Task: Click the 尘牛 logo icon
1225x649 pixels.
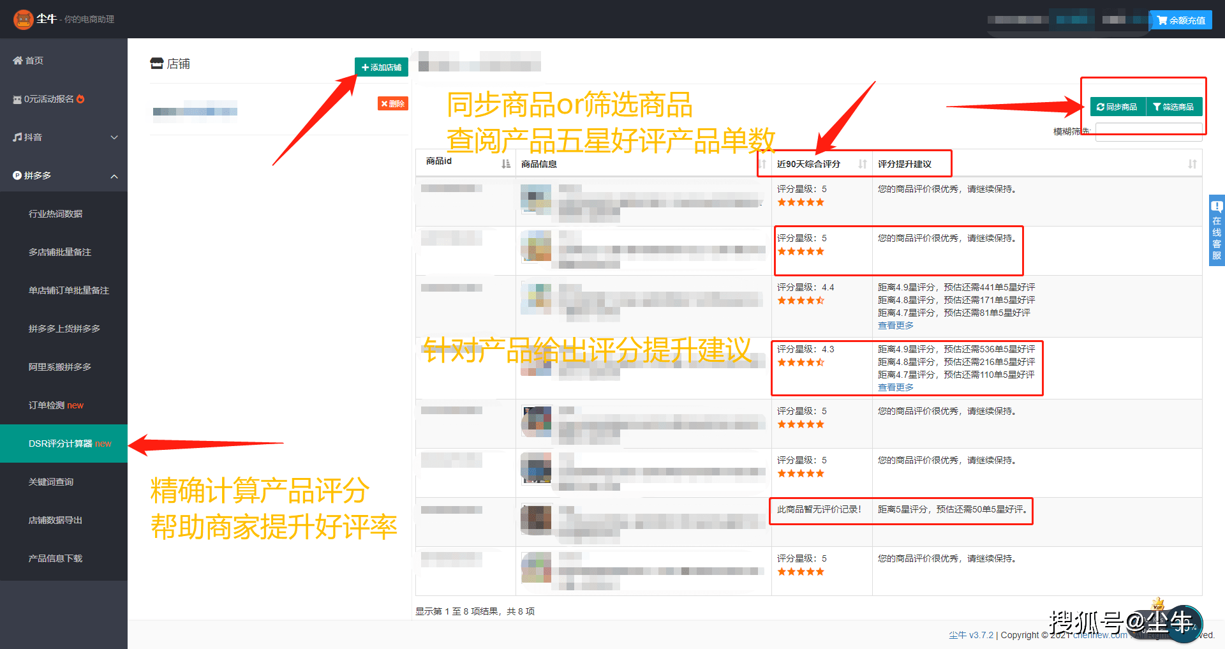Action: point(24,20)
